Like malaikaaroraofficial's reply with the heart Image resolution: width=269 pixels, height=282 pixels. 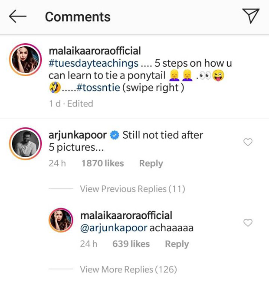coord(248,223)
